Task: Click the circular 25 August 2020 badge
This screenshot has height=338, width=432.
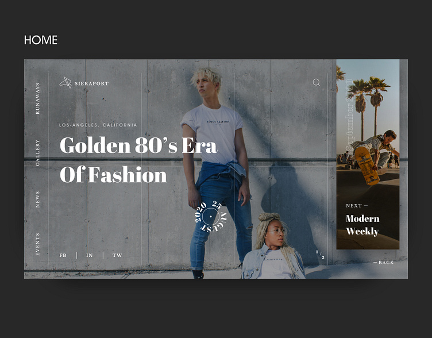Action: point(210,217)
